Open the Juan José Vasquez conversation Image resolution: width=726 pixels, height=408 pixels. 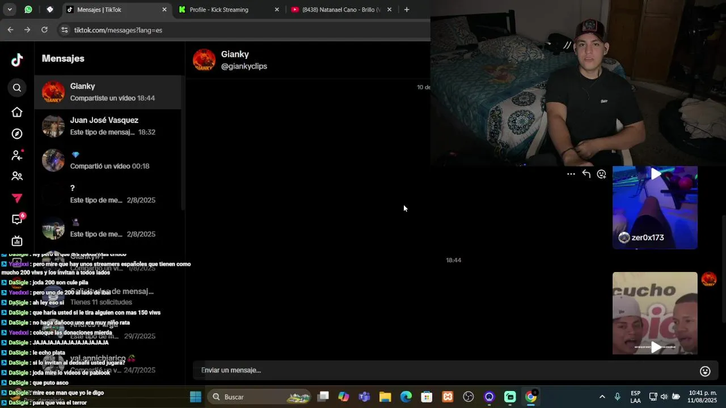[108, 126]
